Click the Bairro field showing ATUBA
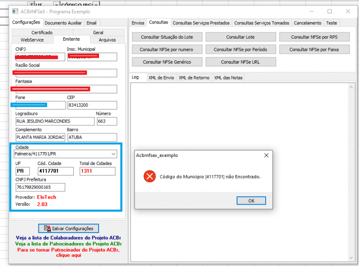 tap(92, 137)
